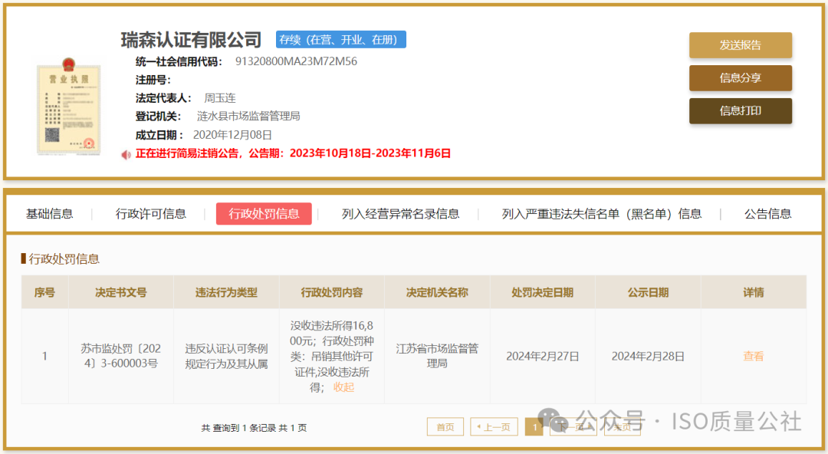Select the 行政处罚信息 tab
The width and height of the screenshot is (828, 454).
[264, 214]
